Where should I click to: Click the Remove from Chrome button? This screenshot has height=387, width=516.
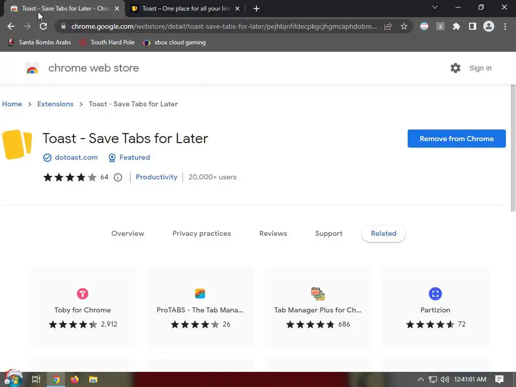coord(457,139)
